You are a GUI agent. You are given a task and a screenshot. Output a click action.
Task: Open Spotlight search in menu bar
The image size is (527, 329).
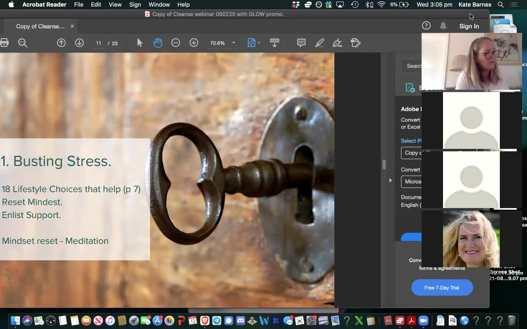(501, 5)
